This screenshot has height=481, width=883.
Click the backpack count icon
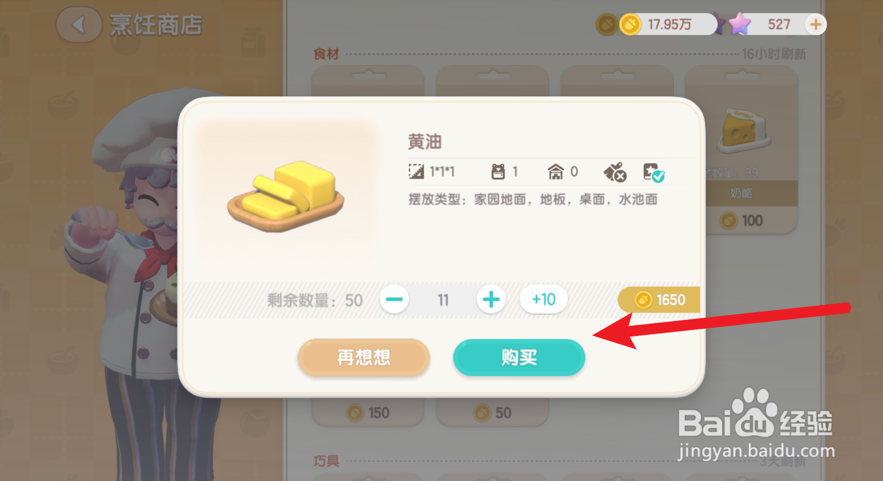pyautogui.click(x=498, y=171)
